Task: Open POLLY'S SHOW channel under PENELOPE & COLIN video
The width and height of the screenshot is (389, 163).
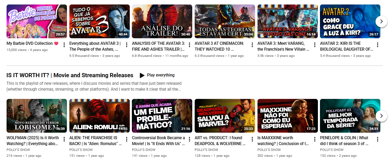Action: pyautogui.click(x=332, y=150)
